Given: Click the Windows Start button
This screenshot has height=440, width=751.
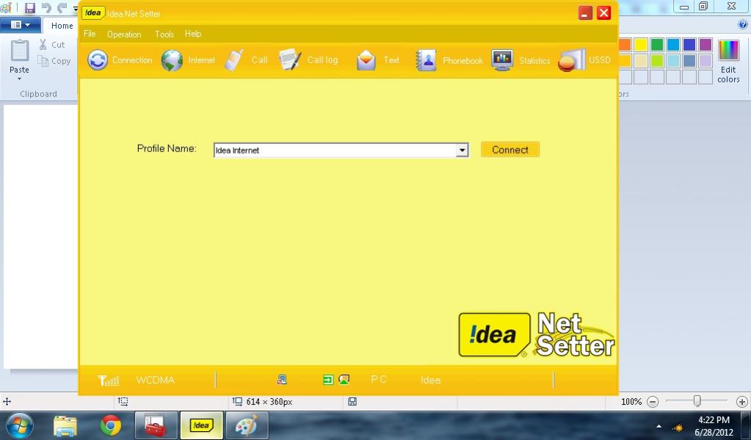Looking at the screenshot, I should tap(20, 425).
